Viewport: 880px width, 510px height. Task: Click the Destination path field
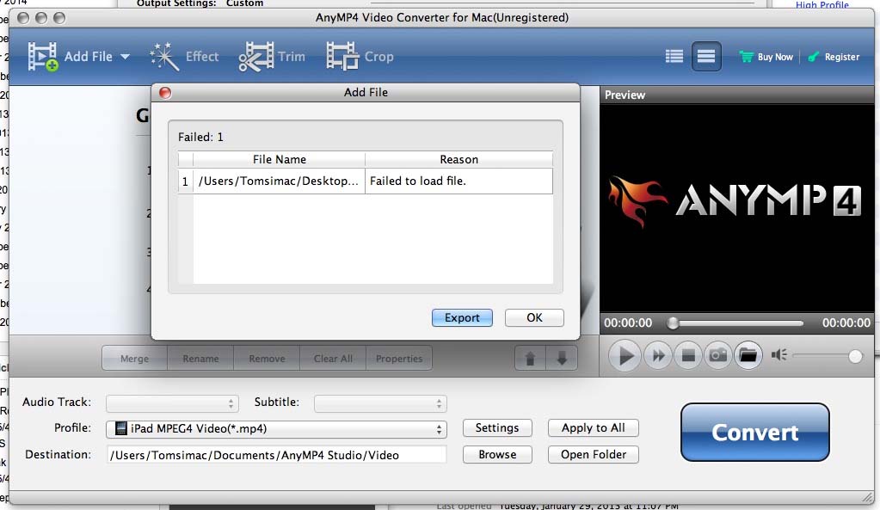tap(276, 455)
